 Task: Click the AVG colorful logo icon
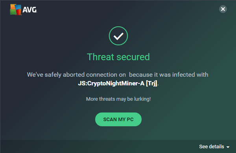click(15, 9)
